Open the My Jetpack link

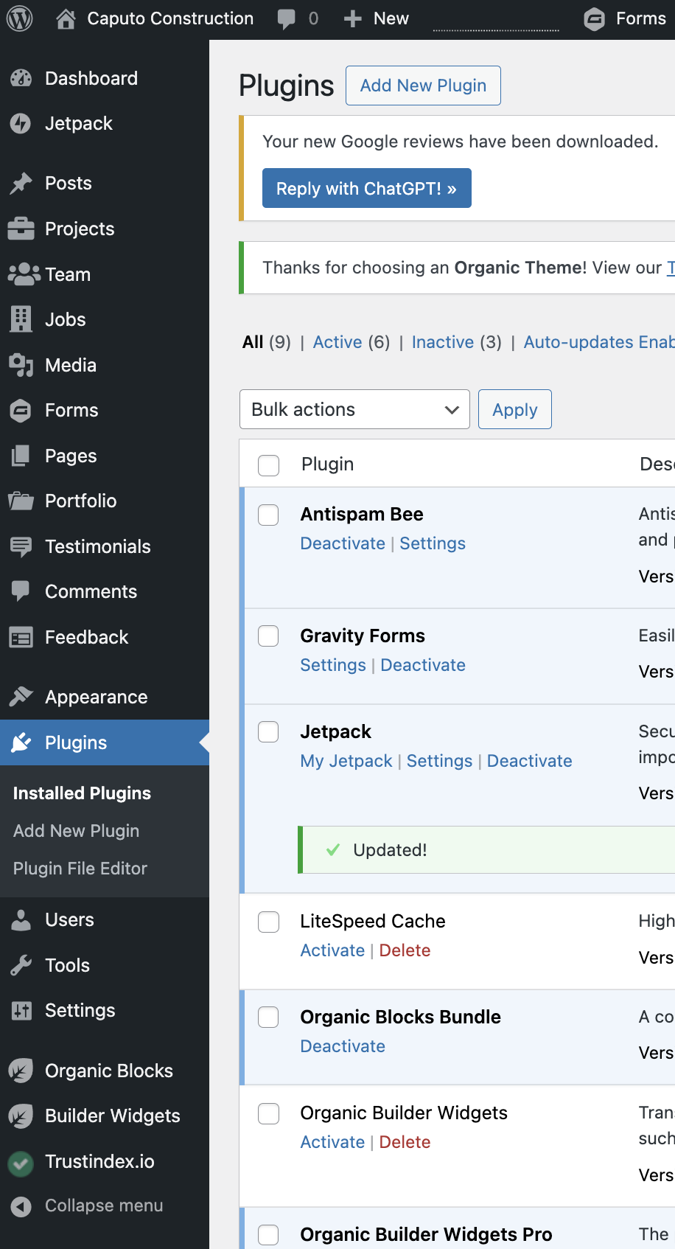346,761
